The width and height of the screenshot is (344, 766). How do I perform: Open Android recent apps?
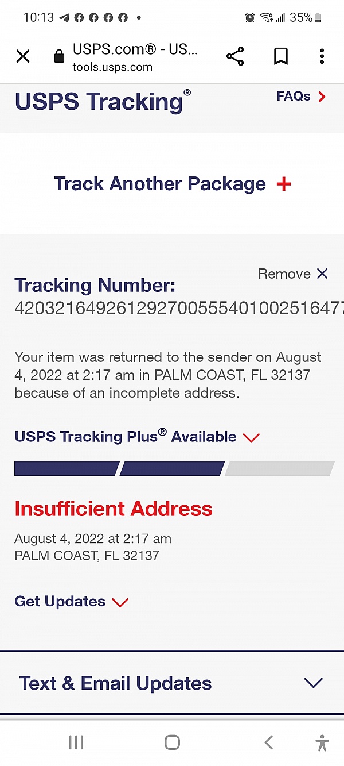pos(76,742)
